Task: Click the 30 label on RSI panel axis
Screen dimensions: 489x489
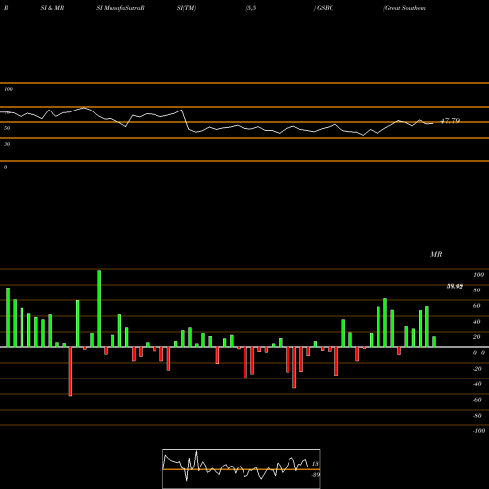Action: (7, 144)
